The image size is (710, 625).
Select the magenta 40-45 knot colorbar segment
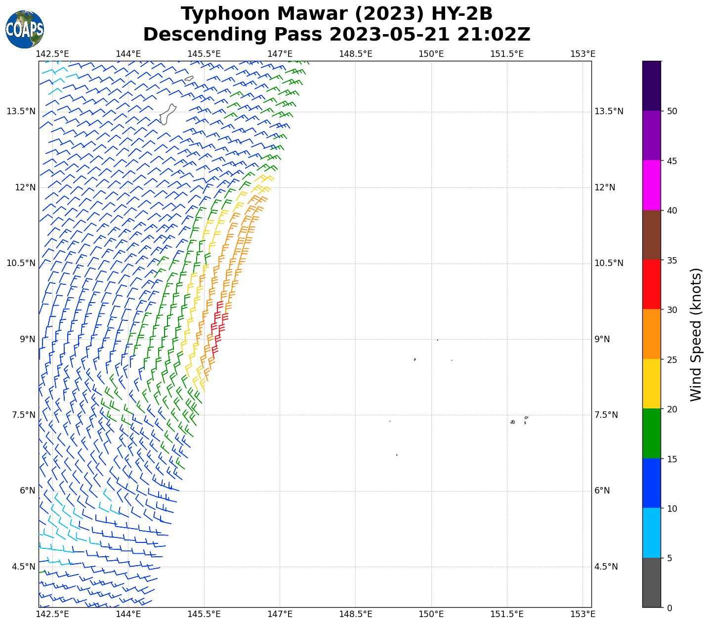point(651,185)
